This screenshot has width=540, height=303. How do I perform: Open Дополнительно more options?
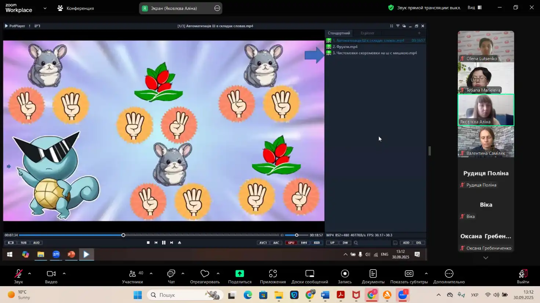pyautogui.click(x=449, y=276)
